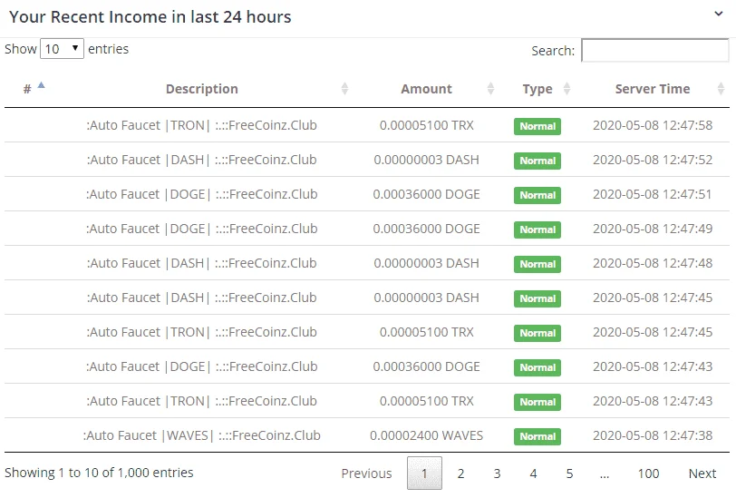Sort table by Server Time column
Image resolution: width=736 pixels, height=498 pixels.
pyautogui.click(x=653, y=89)
